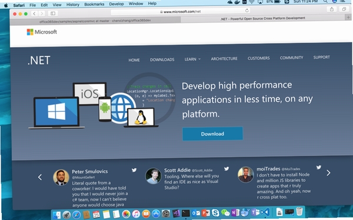The image size is (353, 220).
Task: Open the Window menu
Action: pyautogui.click(x=136, y=4)
